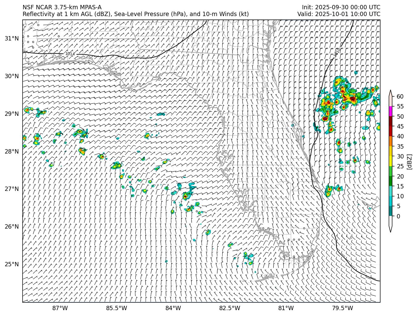Click the 87°W longitude tick label
Viewport: 417px width, 316px height.
click(60, 308)
